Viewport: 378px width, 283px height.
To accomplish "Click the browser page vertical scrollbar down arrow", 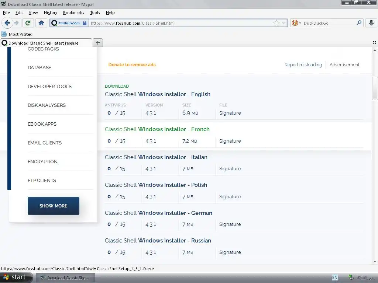I will pos(375,262).
